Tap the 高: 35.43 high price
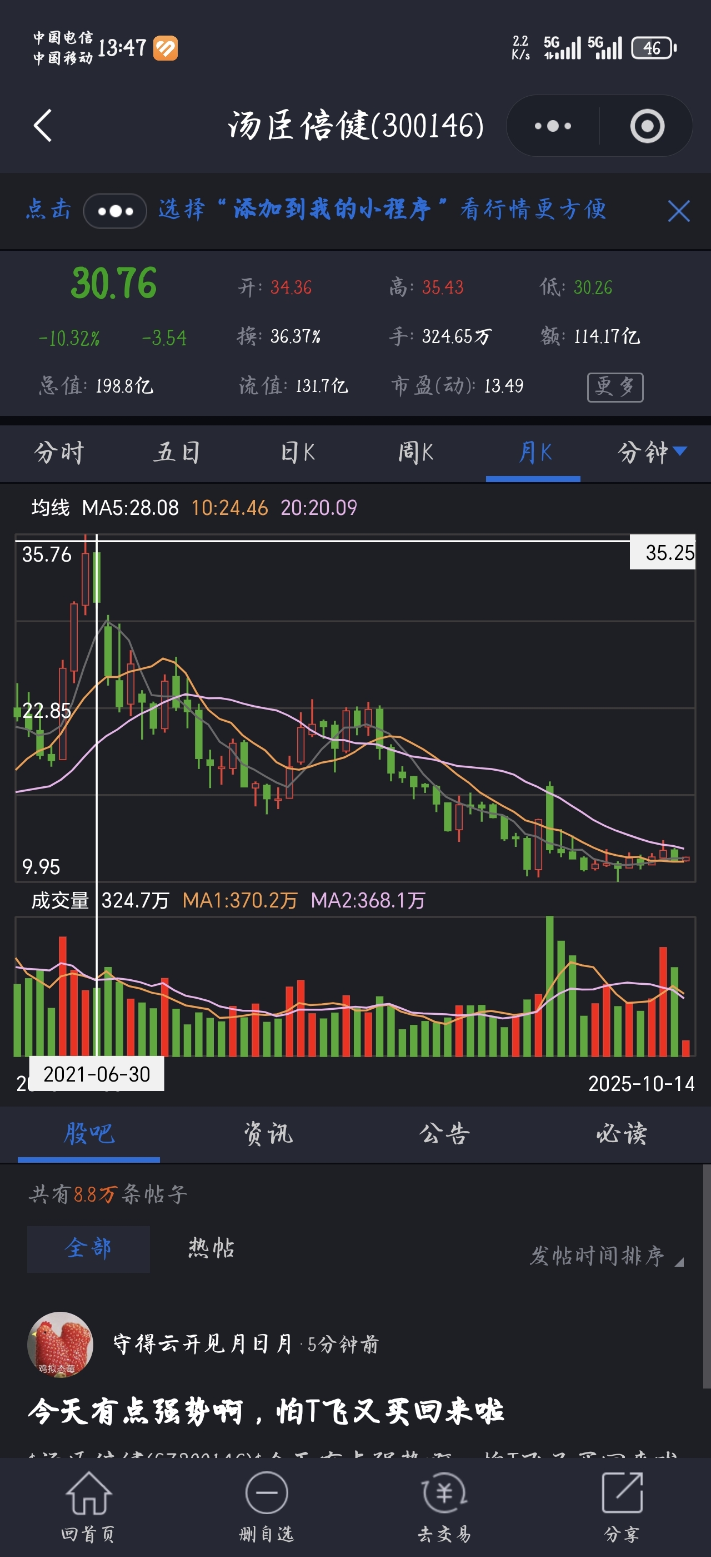The height and width of the screenshot is (1557, 711). click(426, 287)
